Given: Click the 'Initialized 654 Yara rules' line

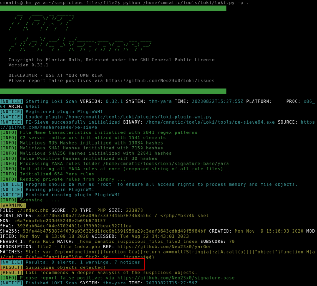Looking at the screenshot, I should coord(57,174).
